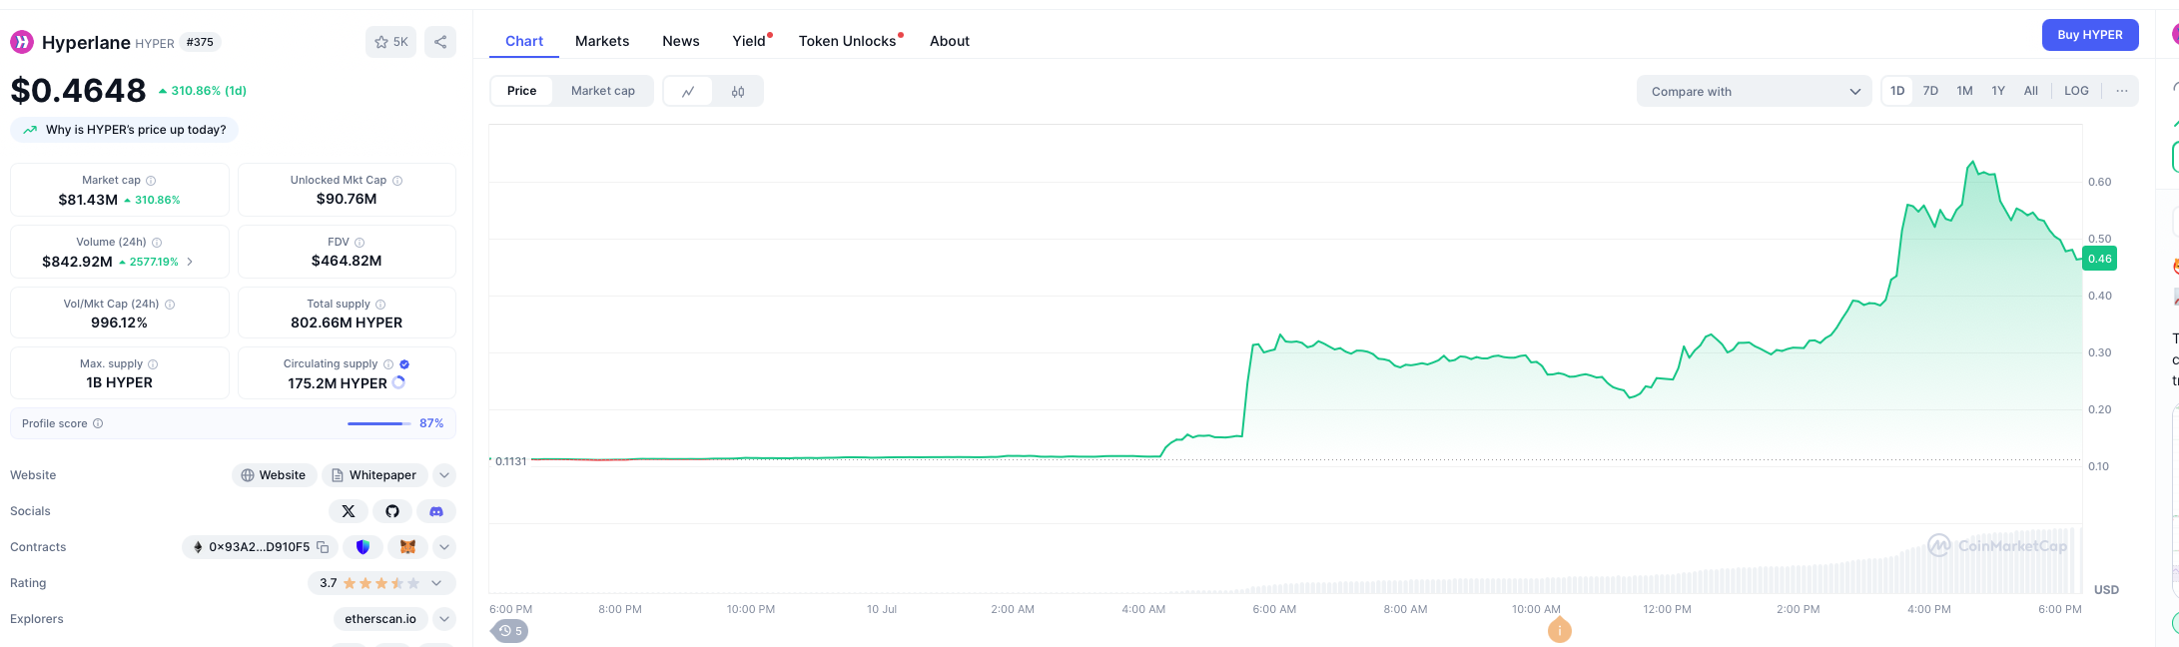Switch to candlestick chart view
The height and width of the screenshot is (647, 2179).
738,91
